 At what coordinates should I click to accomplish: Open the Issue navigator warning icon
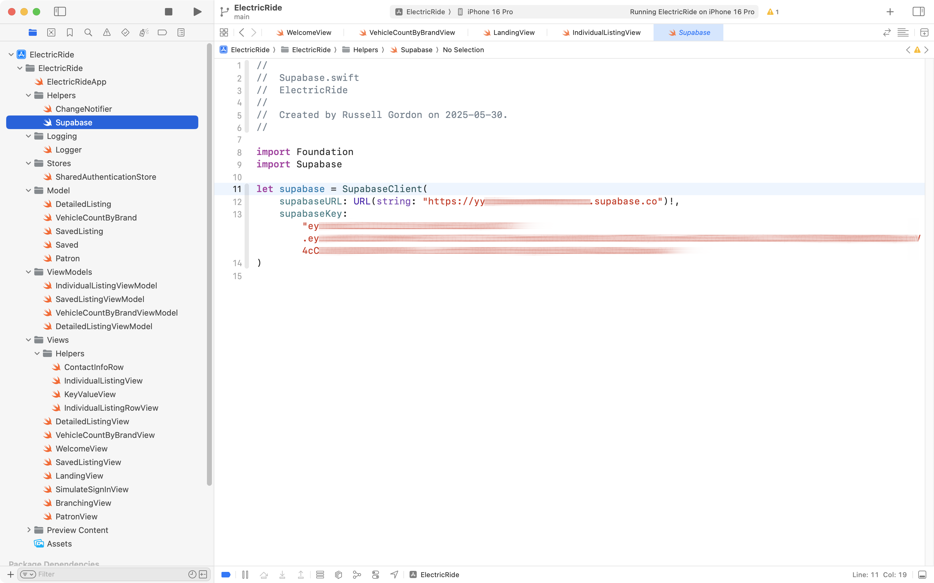107,33
